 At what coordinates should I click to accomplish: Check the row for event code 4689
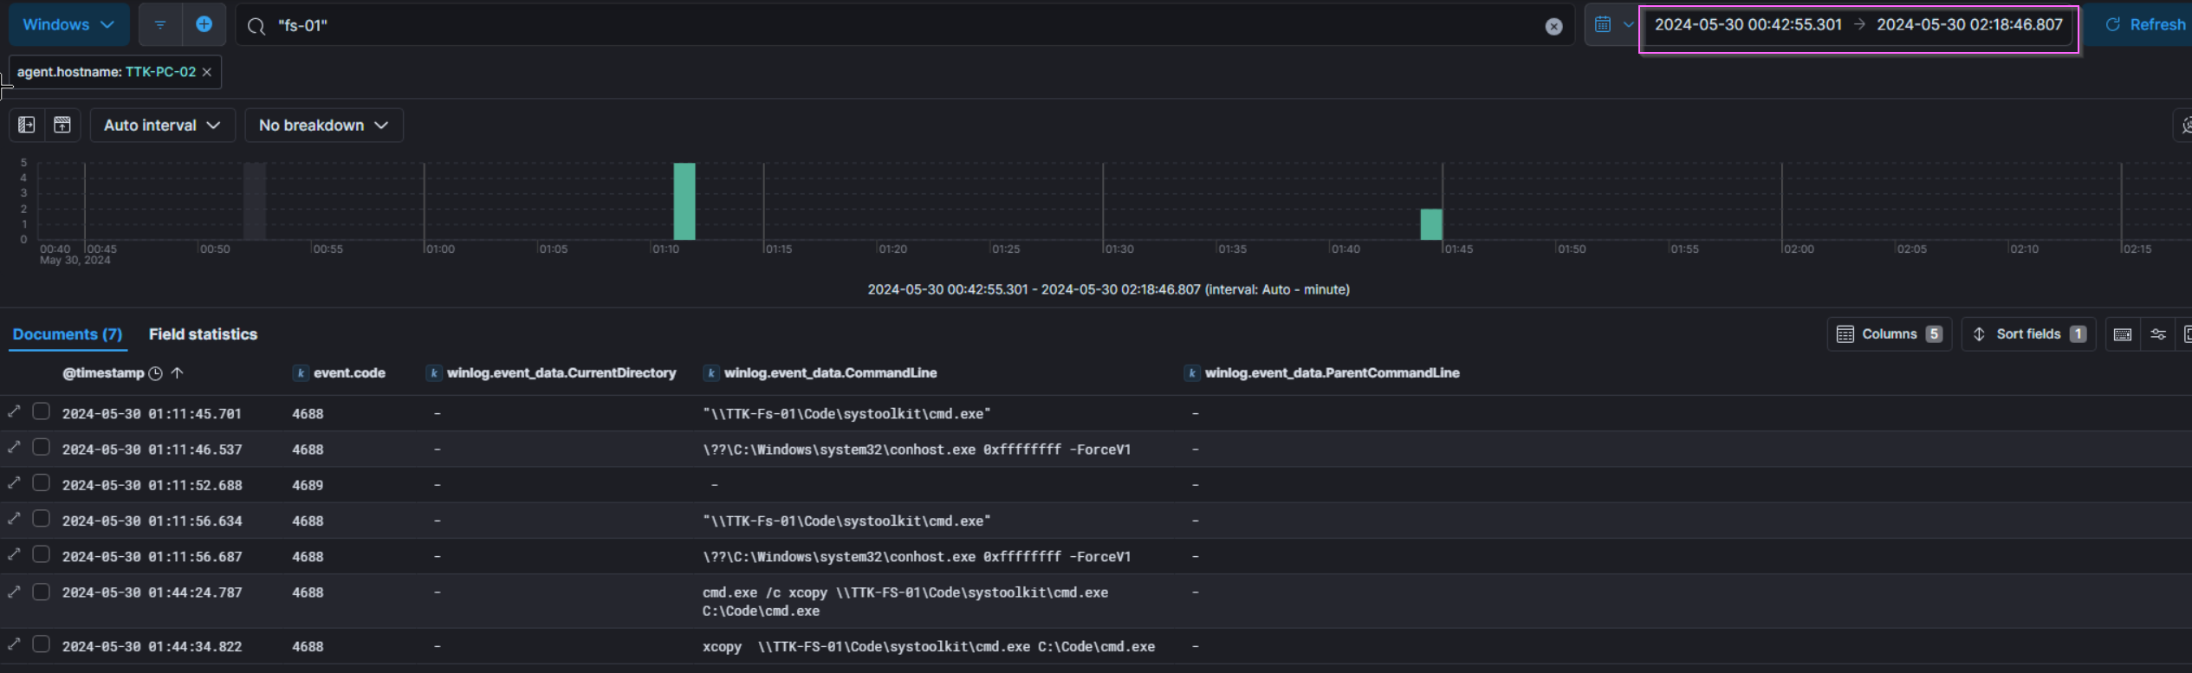point(41,483)
